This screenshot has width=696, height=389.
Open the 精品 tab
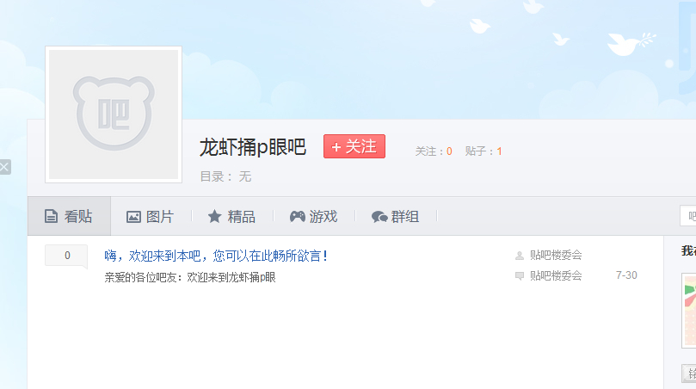pyautogui.click(x=232, y=216)
